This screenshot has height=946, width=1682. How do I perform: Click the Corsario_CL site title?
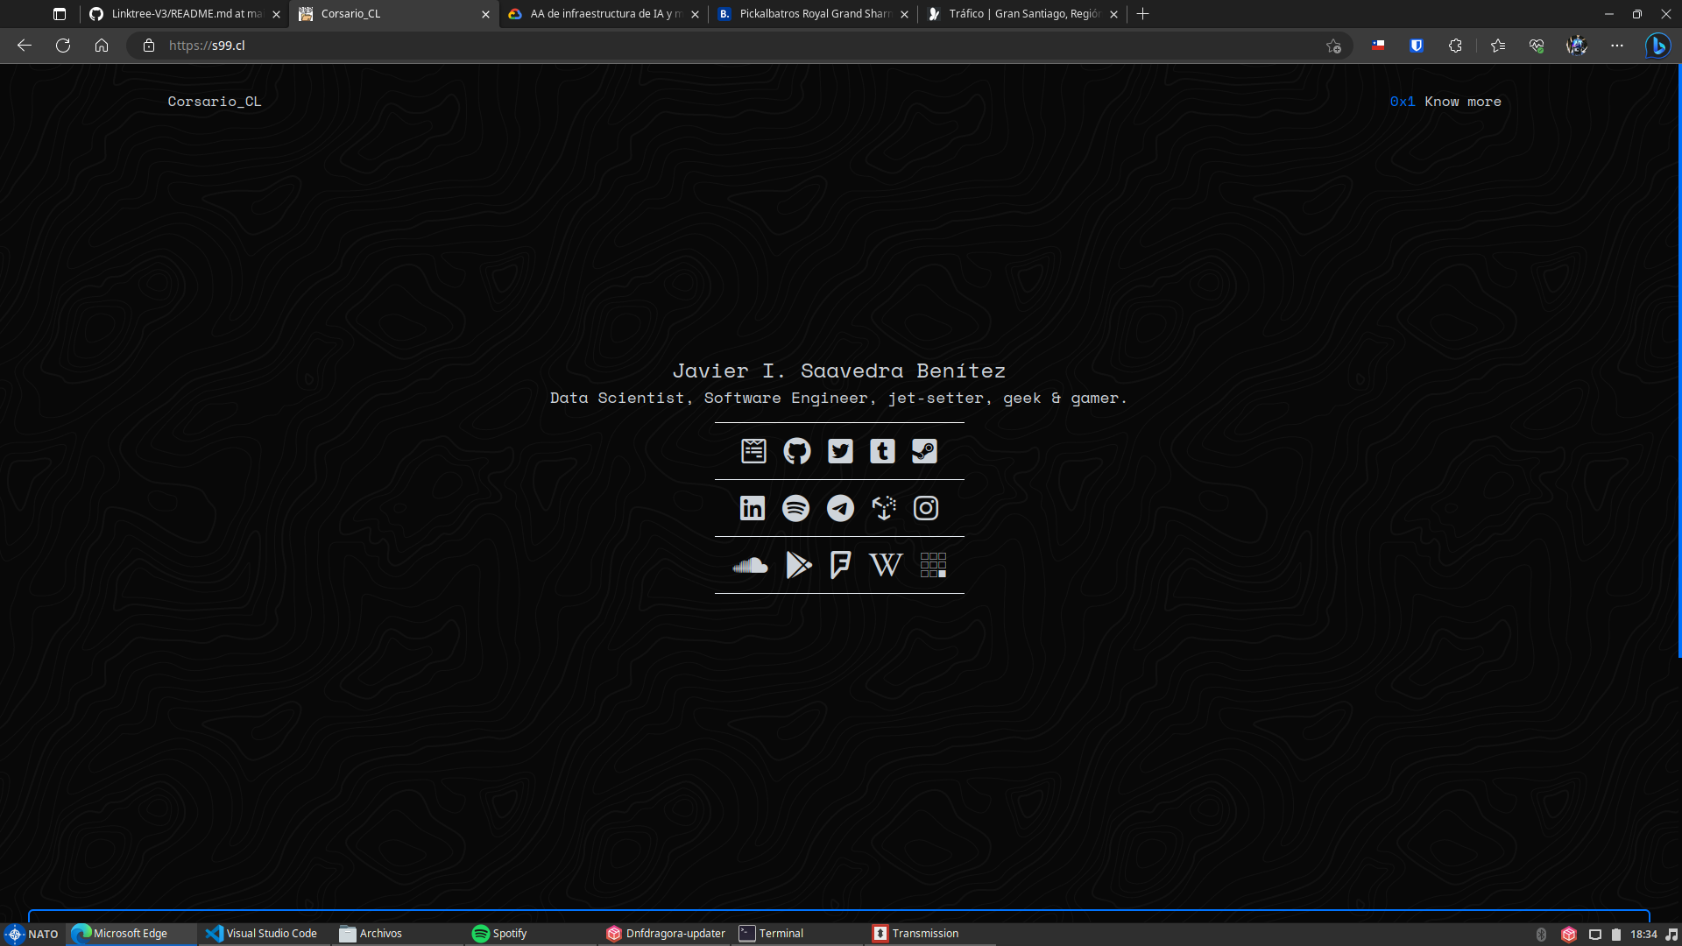(215, 102)
